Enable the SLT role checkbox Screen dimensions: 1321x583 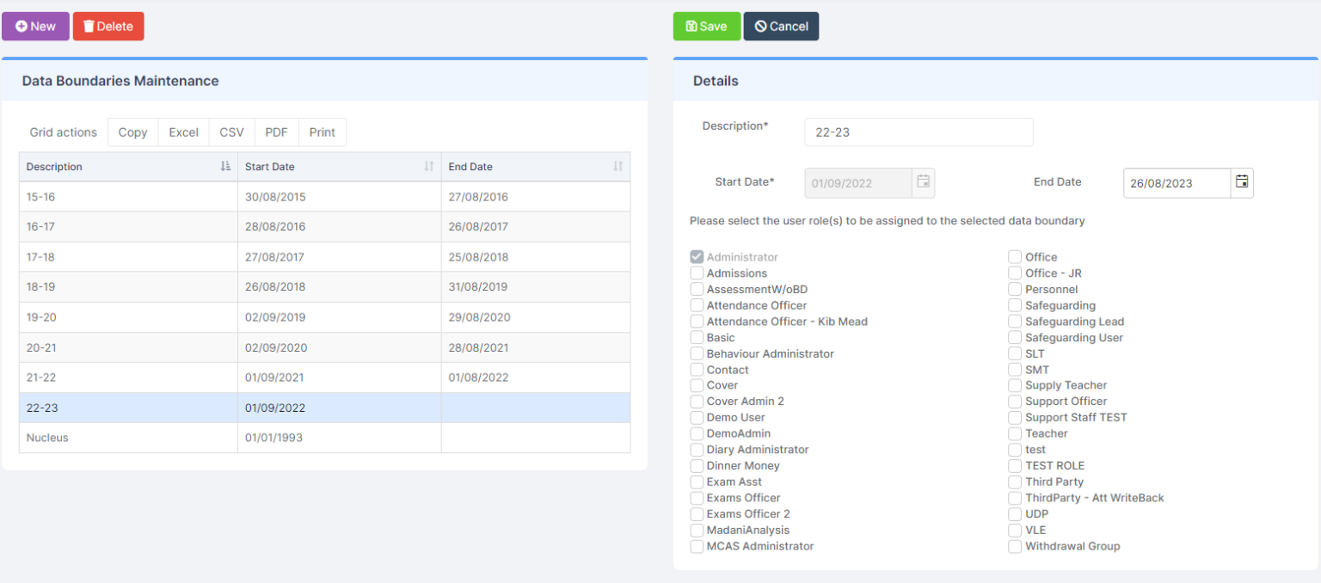pyautogui.click(x=1014, y=353)
